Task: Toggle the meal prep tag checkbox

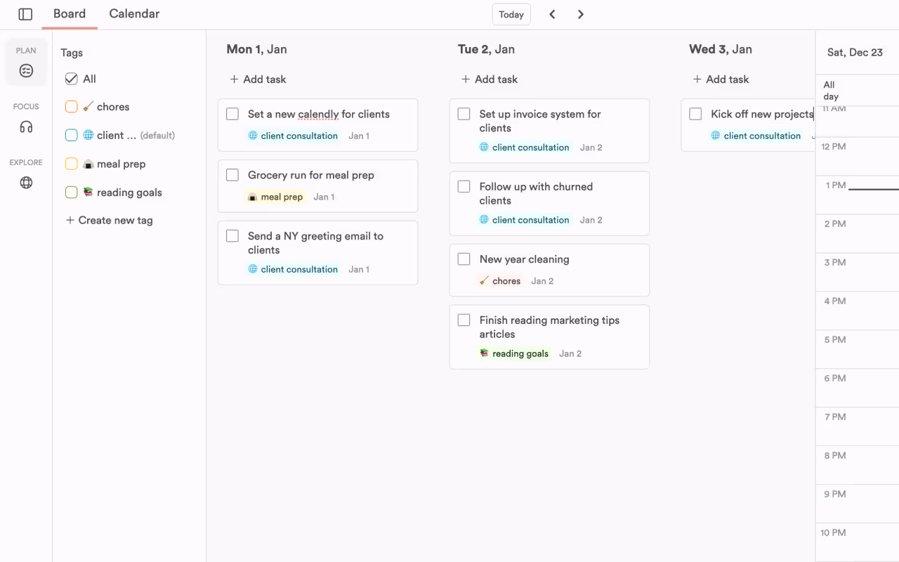Action: [x=71, y=164]
